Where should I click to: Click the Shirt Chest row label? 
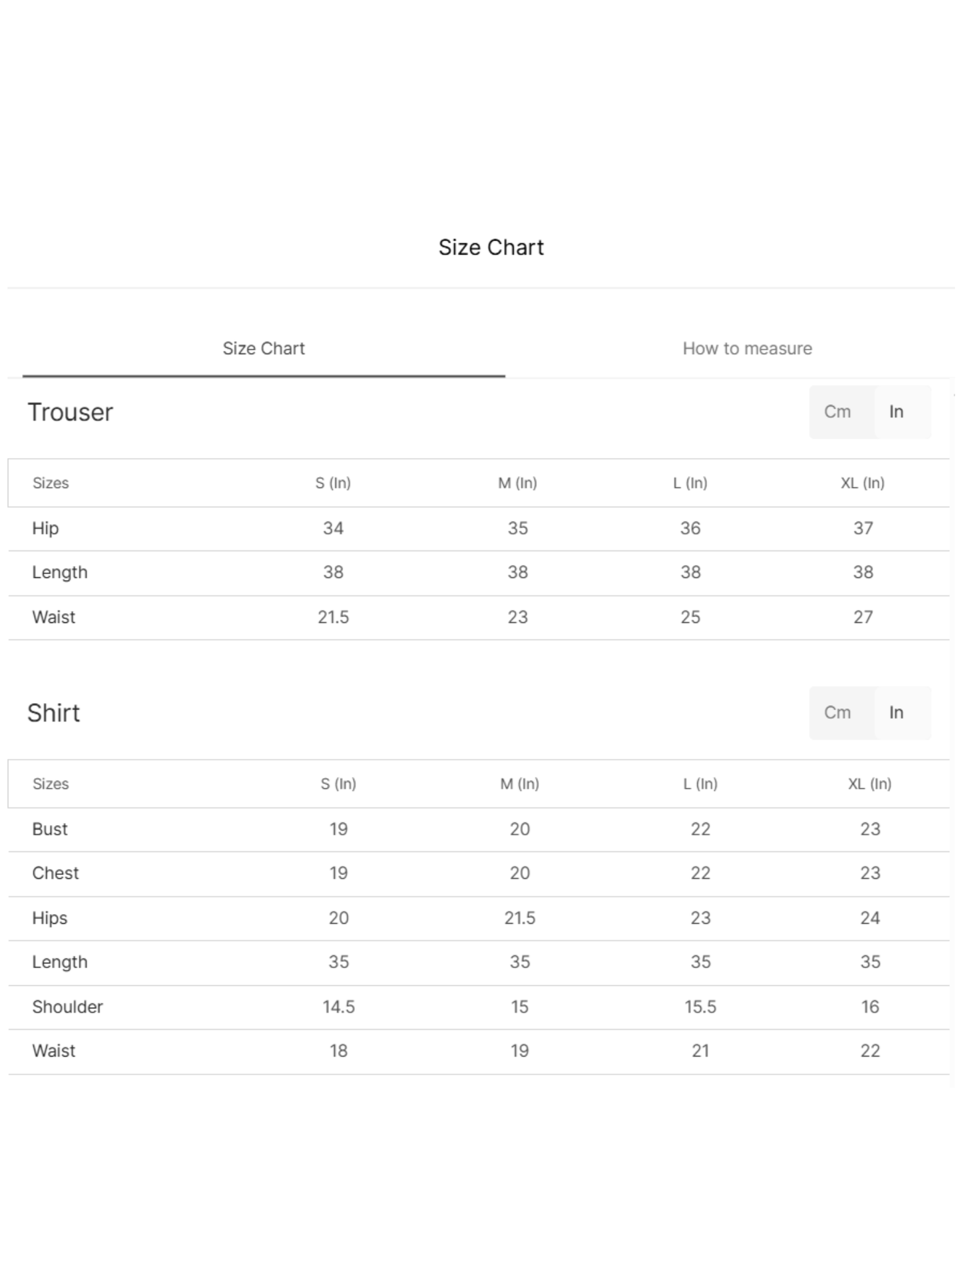pos(55,873)
